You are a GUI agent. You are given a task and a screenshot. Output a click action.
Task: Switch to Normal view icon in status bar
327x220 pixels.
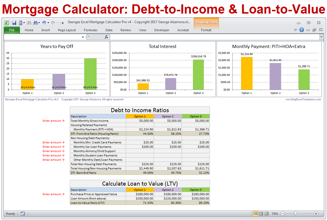pos(255,214)
